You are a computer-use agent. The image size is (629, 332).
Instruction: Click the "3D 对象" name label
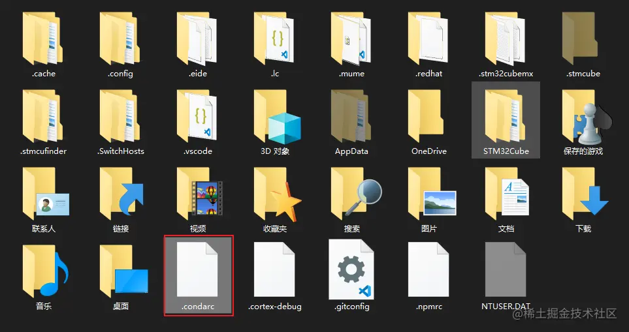click(x=275, y=151)
